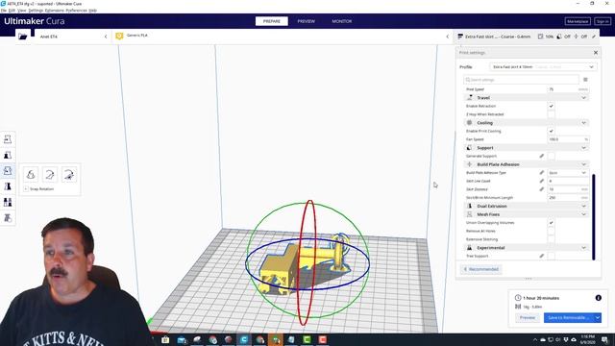Click pencil icon beside Skirt Distance

(x=542, y=189)
